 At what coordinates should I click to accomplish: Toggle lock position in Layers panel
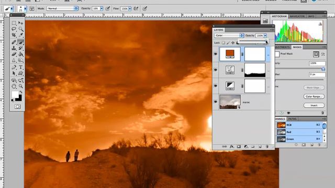click(233, 43)
